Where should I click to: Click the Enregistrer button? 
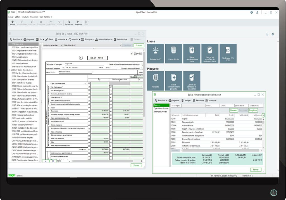253,110
